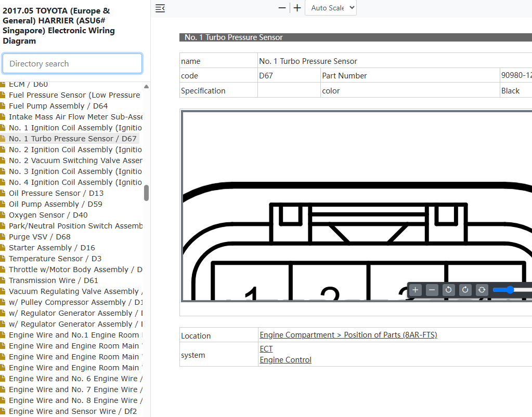Focus the Directory search field

(72, 63)
